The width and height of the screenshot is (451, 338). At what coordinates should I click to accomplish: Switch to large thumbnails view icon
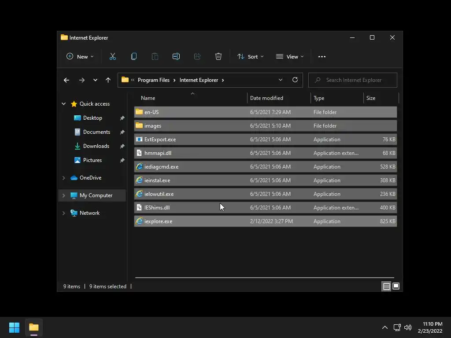[x=396, y=286]
